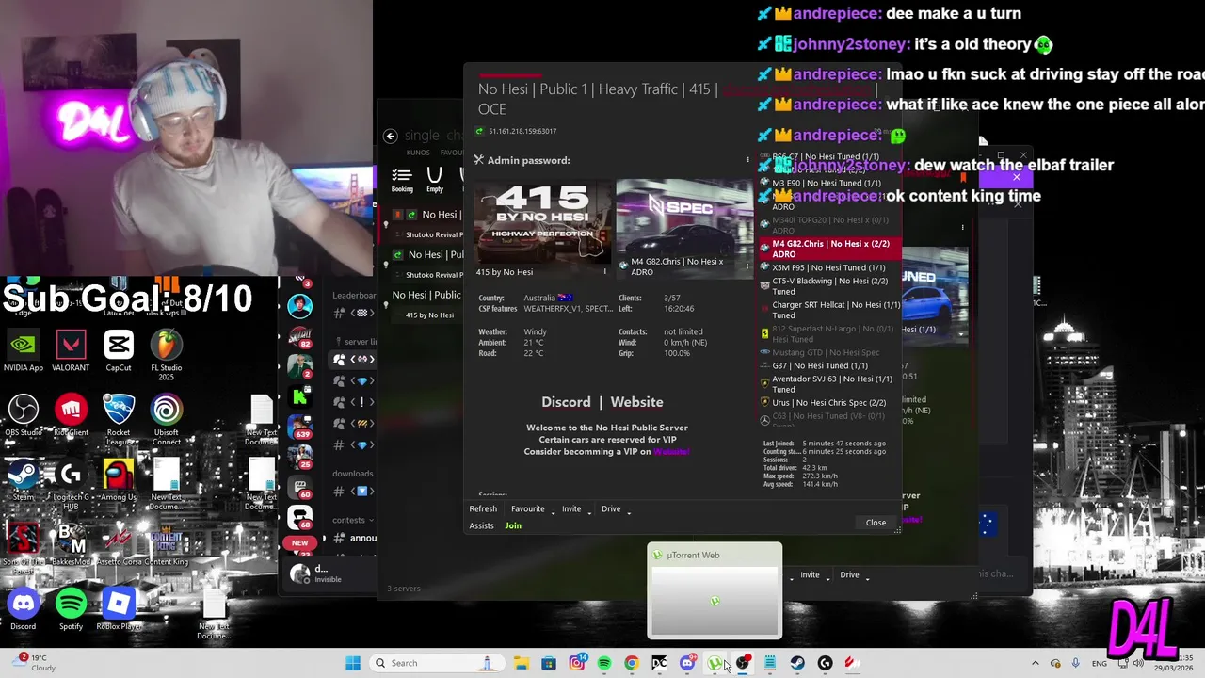Open Windows Start menu

353,663
